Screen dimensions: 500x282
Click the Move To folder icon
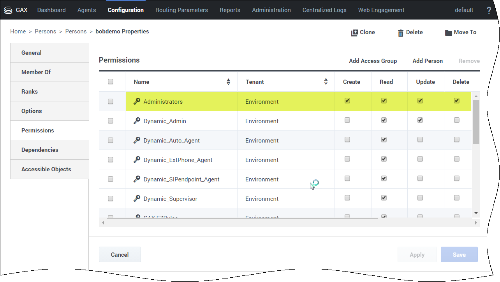(x=449, y=33)
